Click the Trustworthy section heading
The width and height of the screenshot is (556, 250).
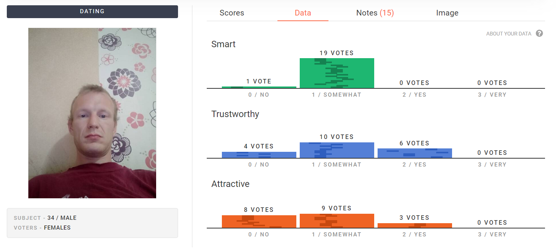pyautogui.click(x=235, y=114)
